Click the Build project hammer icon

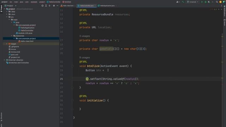[183, 2]
